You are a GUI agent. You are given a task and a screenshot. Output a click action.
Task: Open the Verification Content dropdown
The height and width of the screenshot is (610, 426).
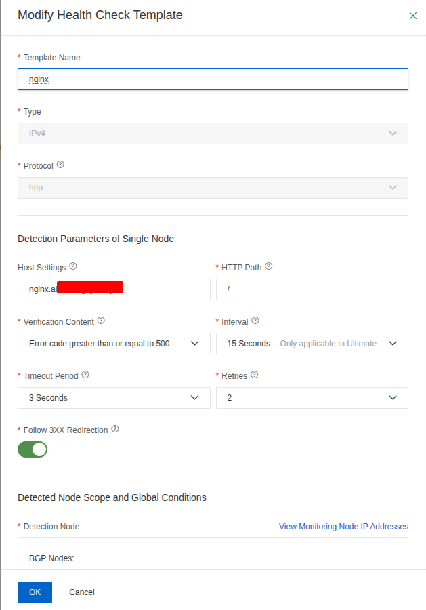pyautogui.click(x=114, y=344)
